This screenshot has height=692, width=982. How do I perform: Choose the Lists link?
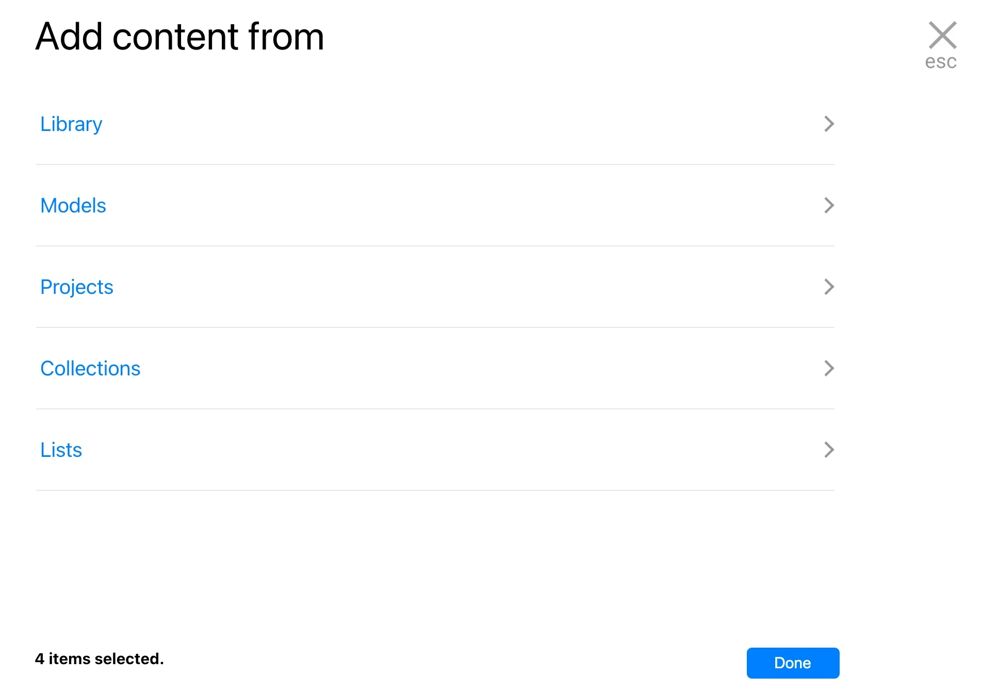(61, 450)
